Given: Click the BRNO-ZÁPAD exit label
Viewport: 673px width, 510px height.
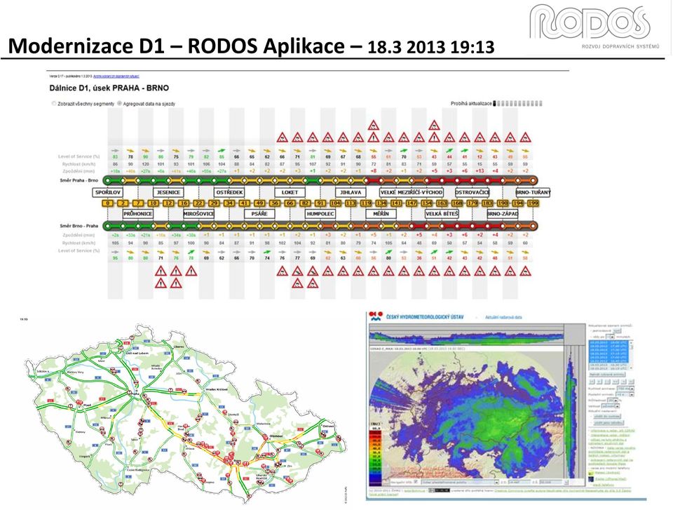Looking at the screenshot, I should [503, 213].
